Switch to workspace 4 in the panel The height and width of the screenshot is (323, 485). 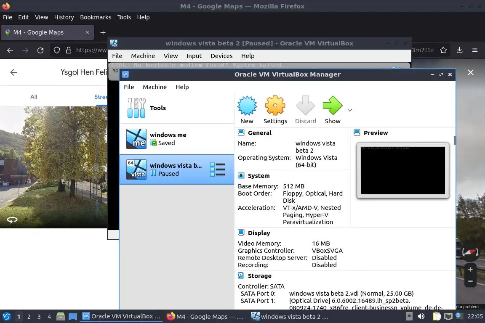point(49,317)
